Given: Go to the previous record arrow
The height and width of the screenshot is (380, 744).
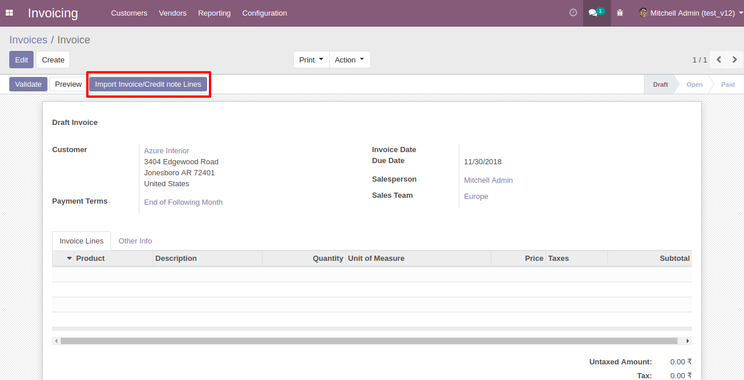Looking at the screenshot, I should coord(719,60).
